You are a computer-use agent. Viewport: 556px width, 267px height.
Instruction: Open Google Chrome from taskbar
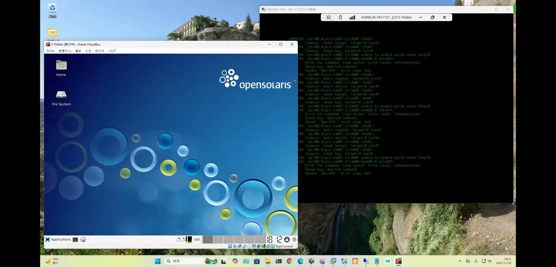290,261
